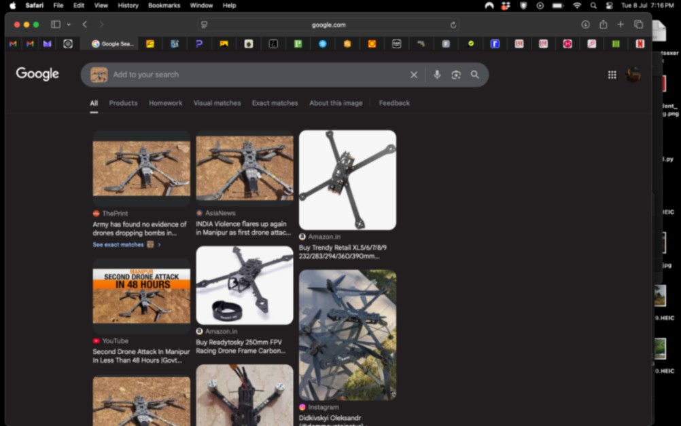Open the AsiaNews drone image thumbnail

pyautogui.click(x=245, y=168)
